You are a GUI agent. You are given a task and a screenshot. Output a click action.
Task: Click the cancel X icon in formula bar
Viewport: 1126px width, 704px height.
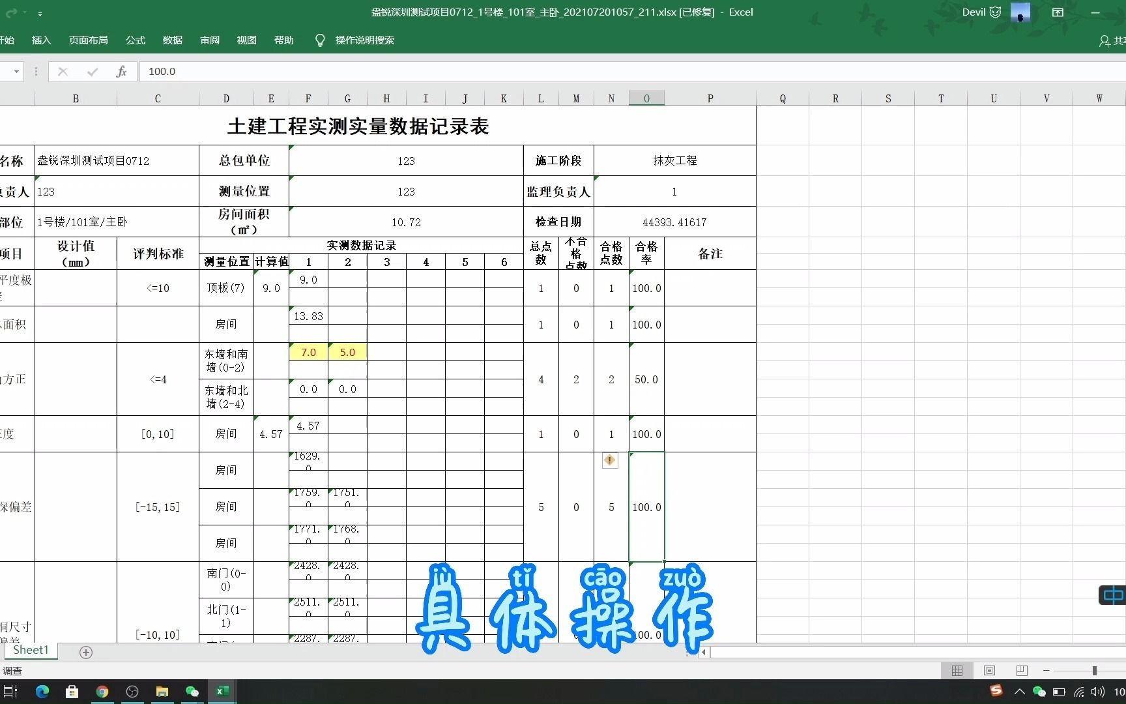[63, 72]
